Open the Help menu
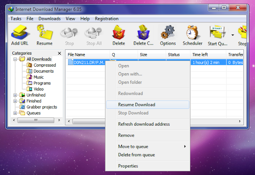The height and width of the screenshot is (175, 255). tap(85, 19)
